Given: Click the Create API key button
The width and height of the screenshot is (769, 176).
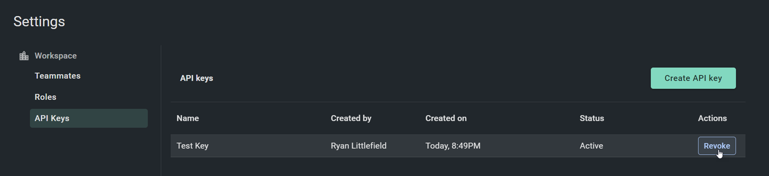Looking at the screenshot, I should point(693,78).
